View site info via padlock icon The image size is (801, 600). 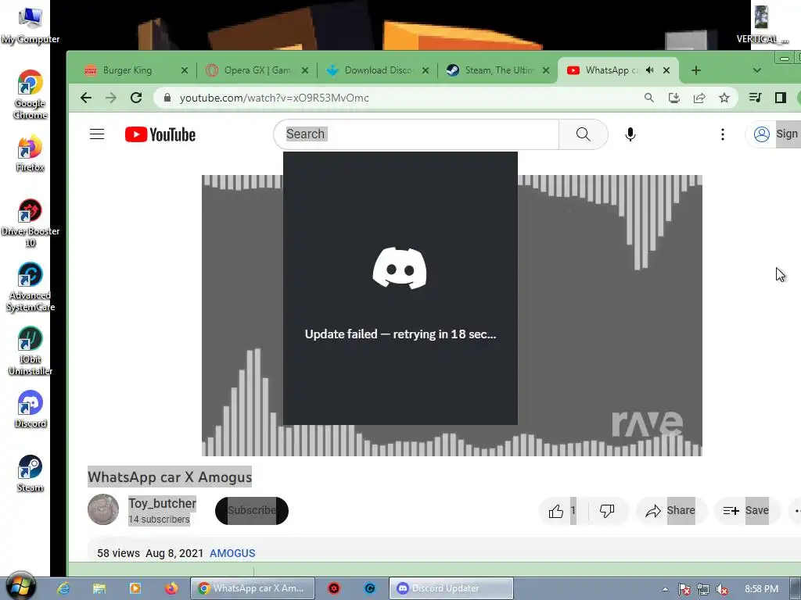coord(167,98)
